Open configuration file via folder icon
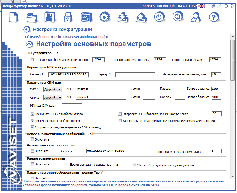Screen dimensions: 237x193 (x=32, y=17)
